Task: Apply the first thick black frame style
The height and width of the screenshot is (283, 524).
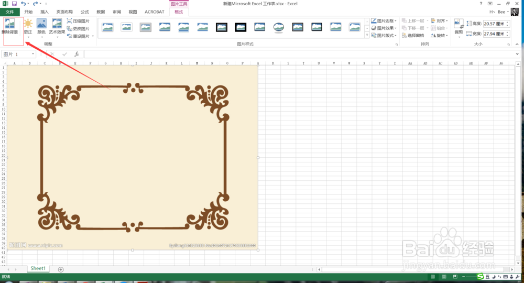Action: pyautogui.click(x=222, y=27)
